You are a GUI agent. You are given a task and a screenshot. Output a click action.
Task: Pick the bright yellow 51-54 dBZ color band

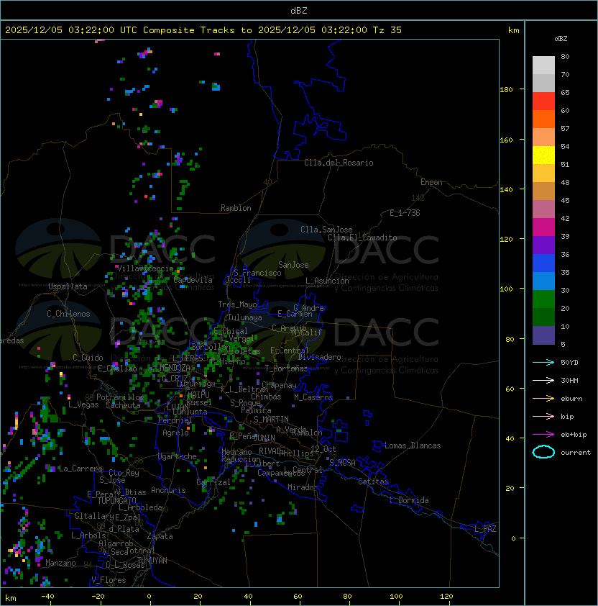tap(543, 155)
